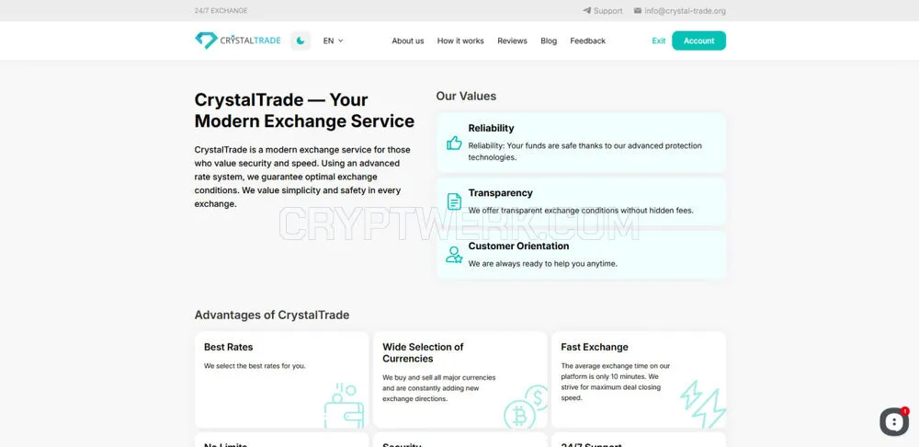Open the chat widget bubble
The height and width of the screenshot is (447, 919).
coord(894,421)
